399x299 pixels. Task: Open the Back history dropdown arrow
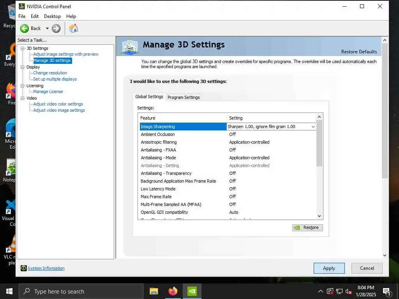tap(47, 28)
